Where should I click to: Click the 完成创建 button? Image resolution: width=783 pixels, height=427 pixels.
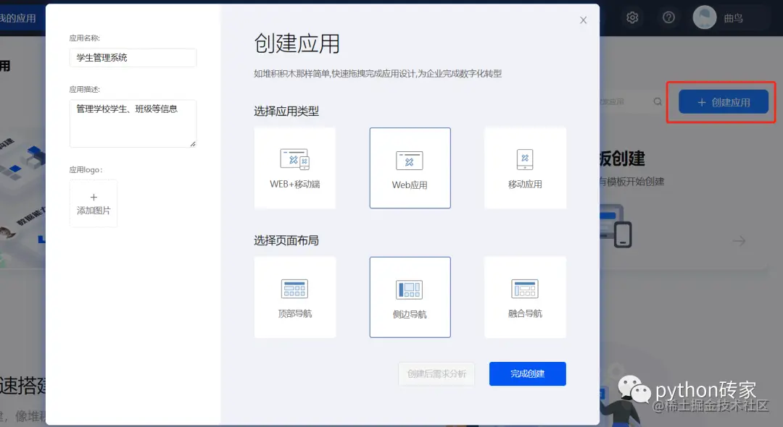coord(527,373)
